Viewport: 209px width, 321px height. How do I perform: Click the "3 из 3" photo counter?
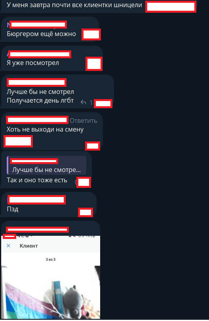click(51, 260)
